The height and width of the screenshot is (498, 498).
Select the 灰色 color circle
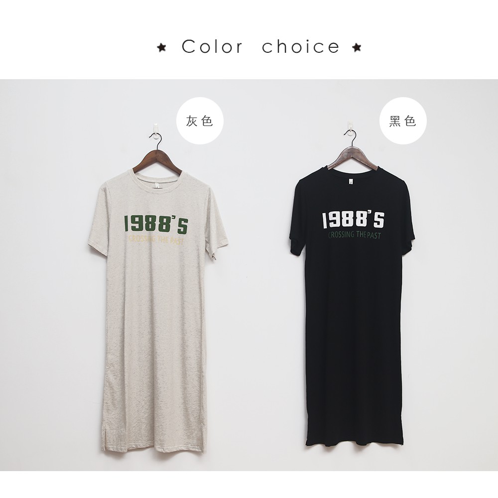tap(200, 121)
